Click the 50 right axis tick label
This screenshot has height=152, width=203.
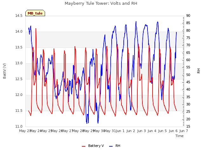(x=188, y=75)
